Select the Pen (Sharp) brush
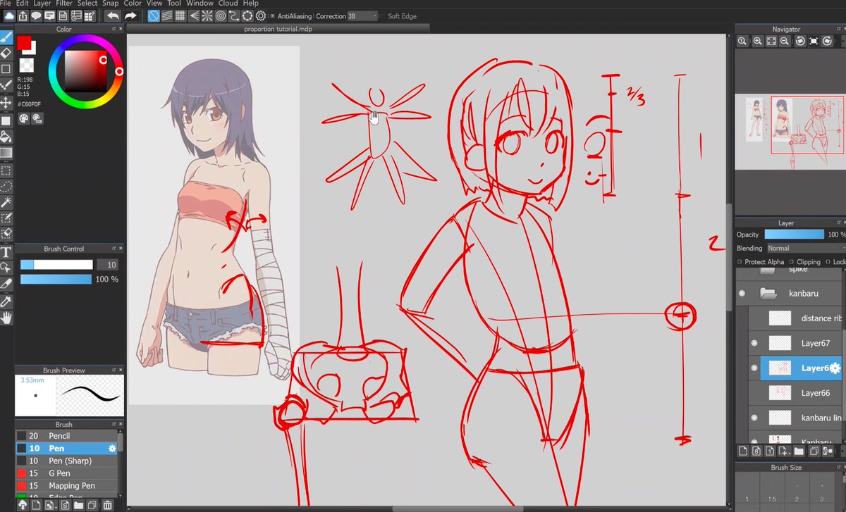Viewport: 846px width, 512px height. pyautogui.click(x=66, y=461)
